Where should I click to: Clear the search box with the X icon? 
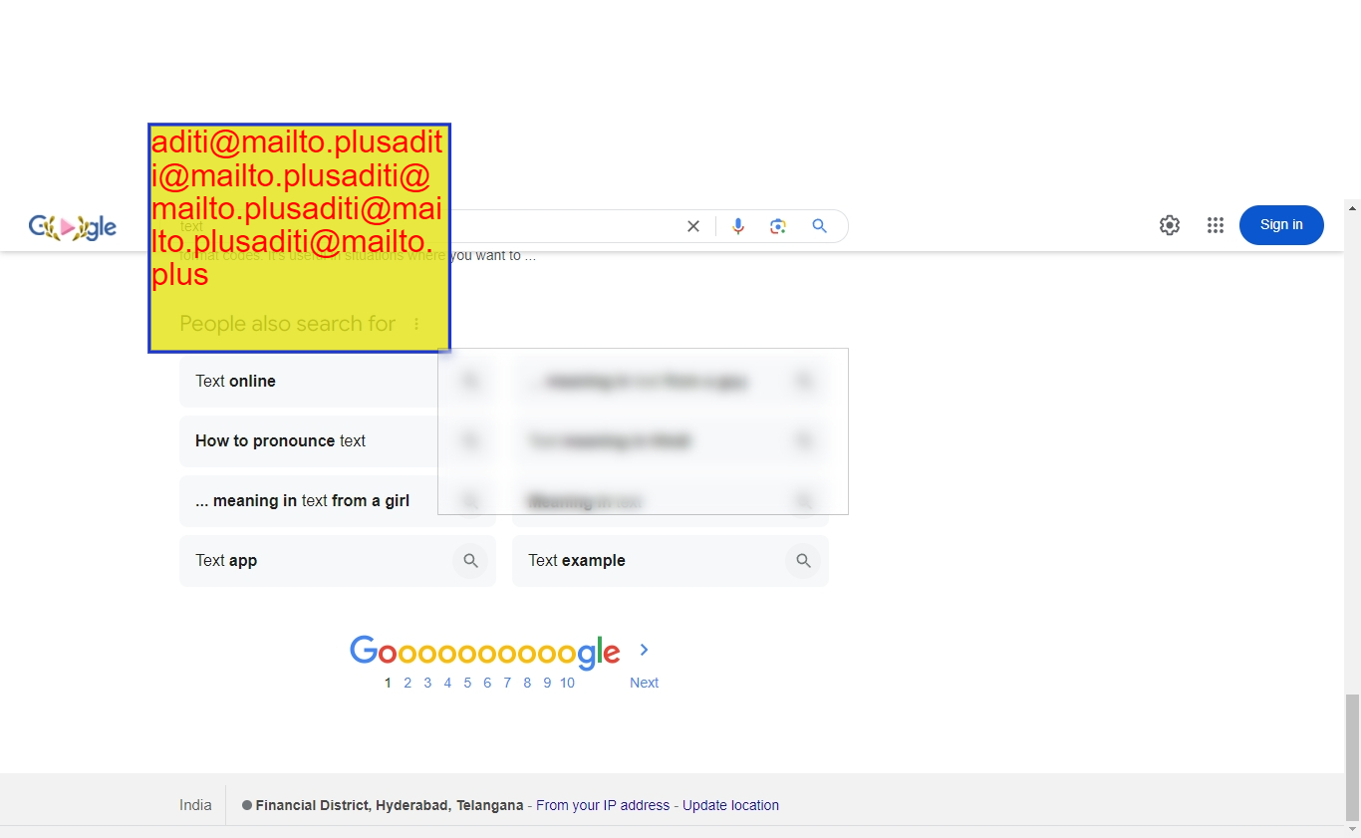tap(693, 226)
